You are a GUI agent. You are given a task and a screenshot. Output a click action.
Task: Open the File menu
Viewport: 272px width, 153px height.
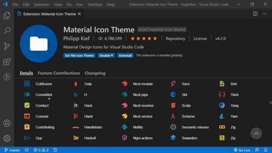pyautogui.click(x=15, y=5)
